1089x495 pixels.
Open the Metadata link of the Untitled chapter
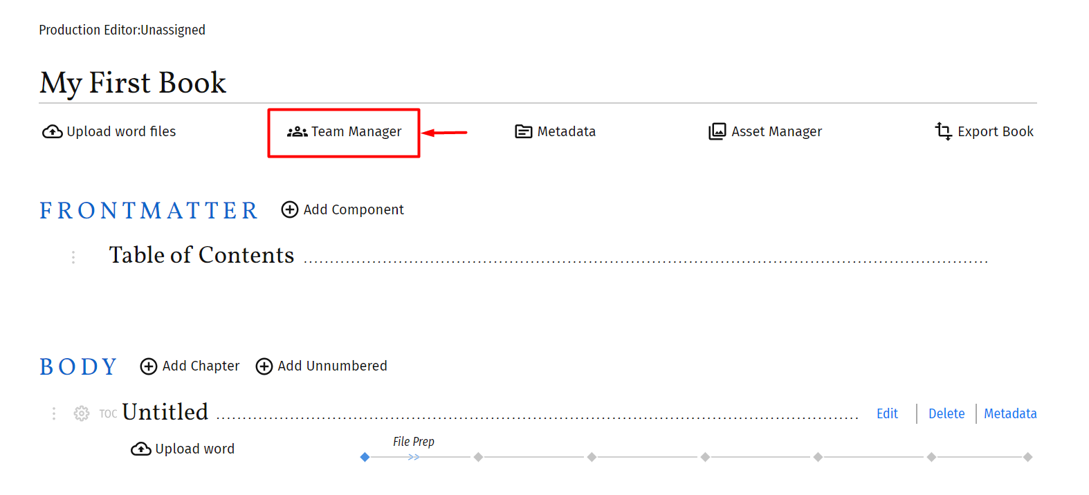tap(1010, 413)
